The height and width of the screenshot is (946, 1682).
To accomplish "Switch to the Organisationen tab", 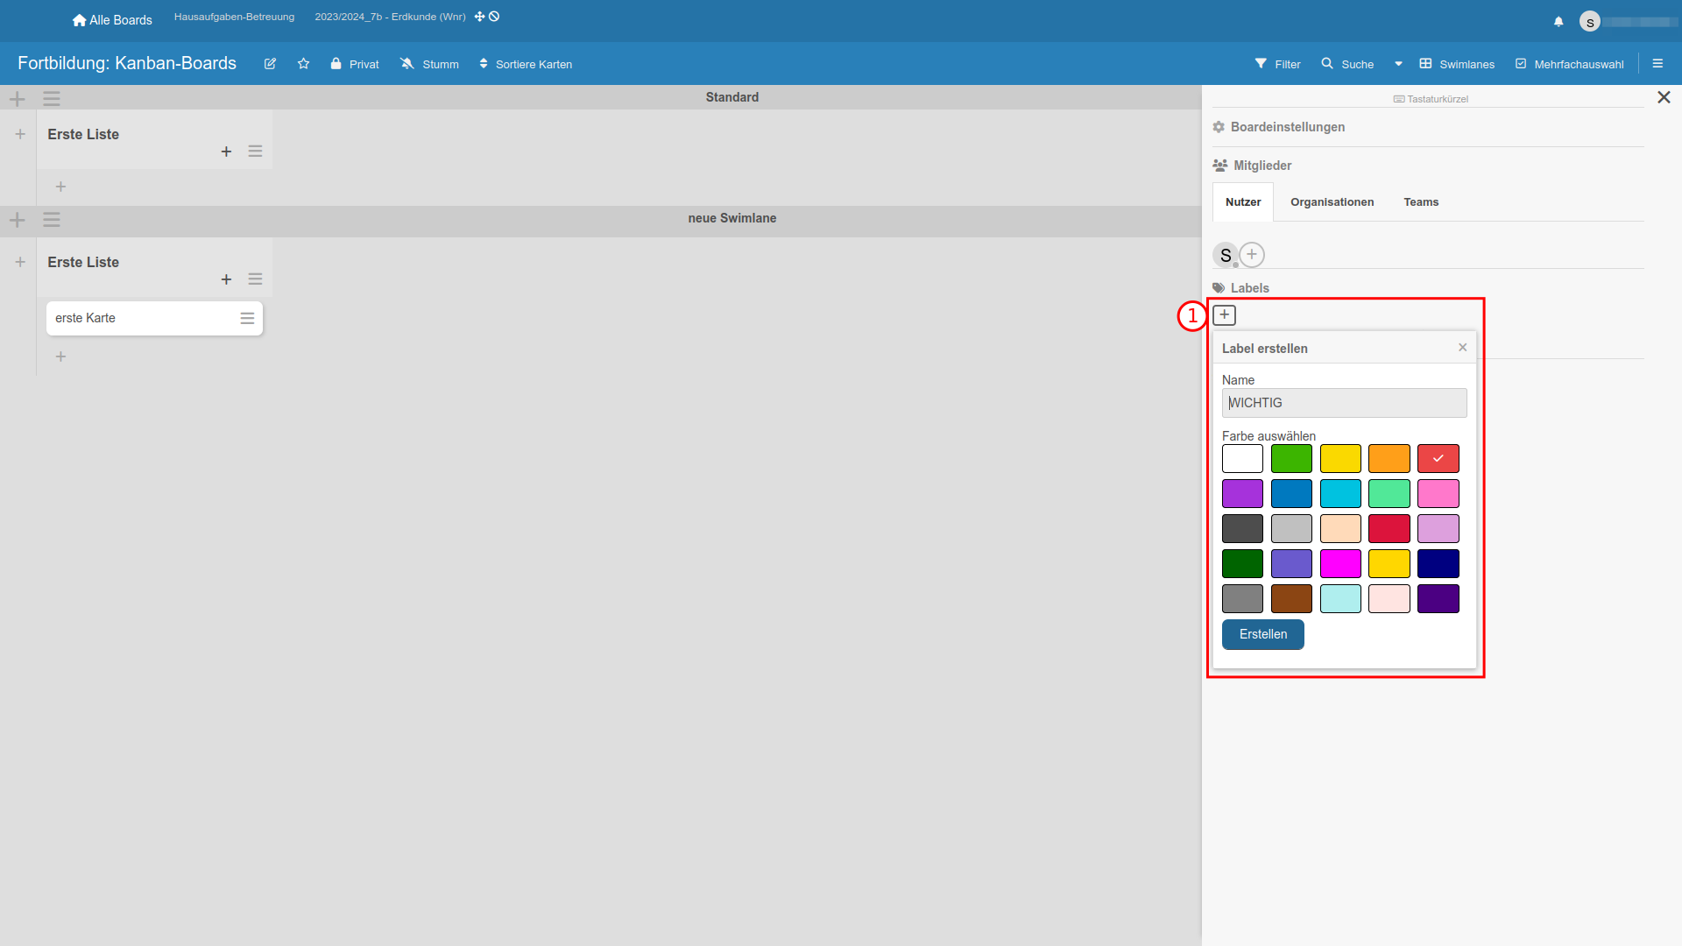I will pos(1332,202).
